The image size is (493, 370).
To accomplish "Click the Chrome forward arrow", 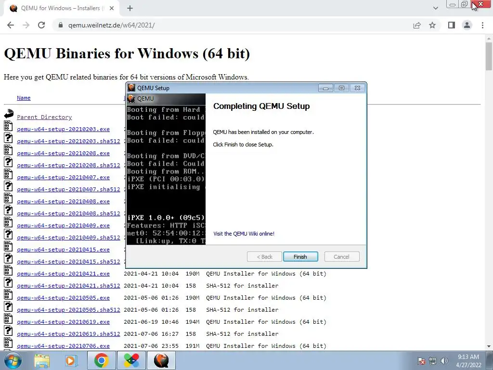I will [x=26, y=25].
